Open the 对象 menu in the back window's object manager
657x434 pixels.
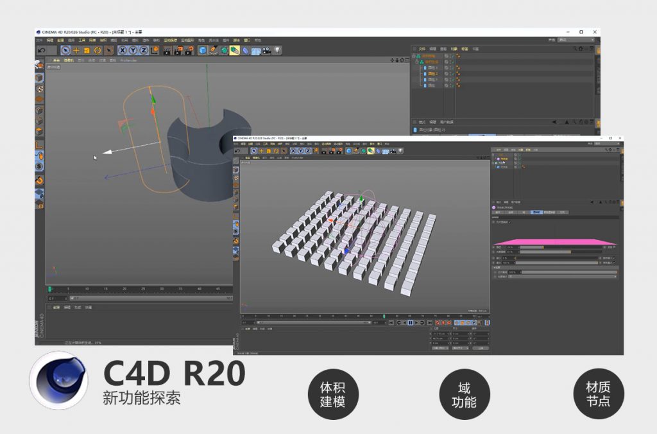[454, 49]
